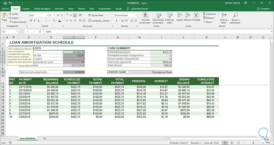Click the Eliminar cells icon

click(188, 15)
